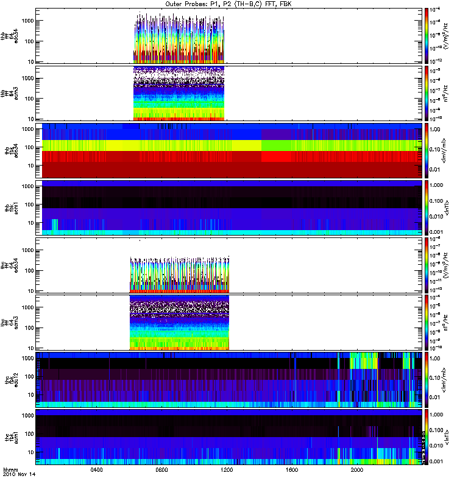Click the "thb fff 64 scm3" y-axis title

point(10,94)
